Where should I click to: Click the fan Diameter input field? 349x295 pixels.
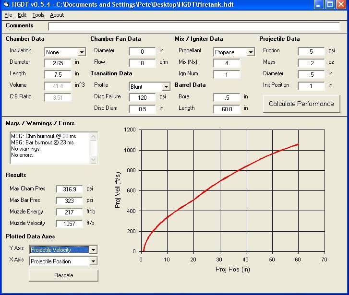point(142,52)
